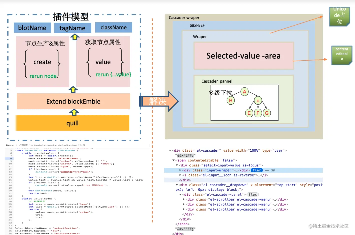The image size is (355, 235).
Task: Click the blotName box
Action: click(32, 28)
